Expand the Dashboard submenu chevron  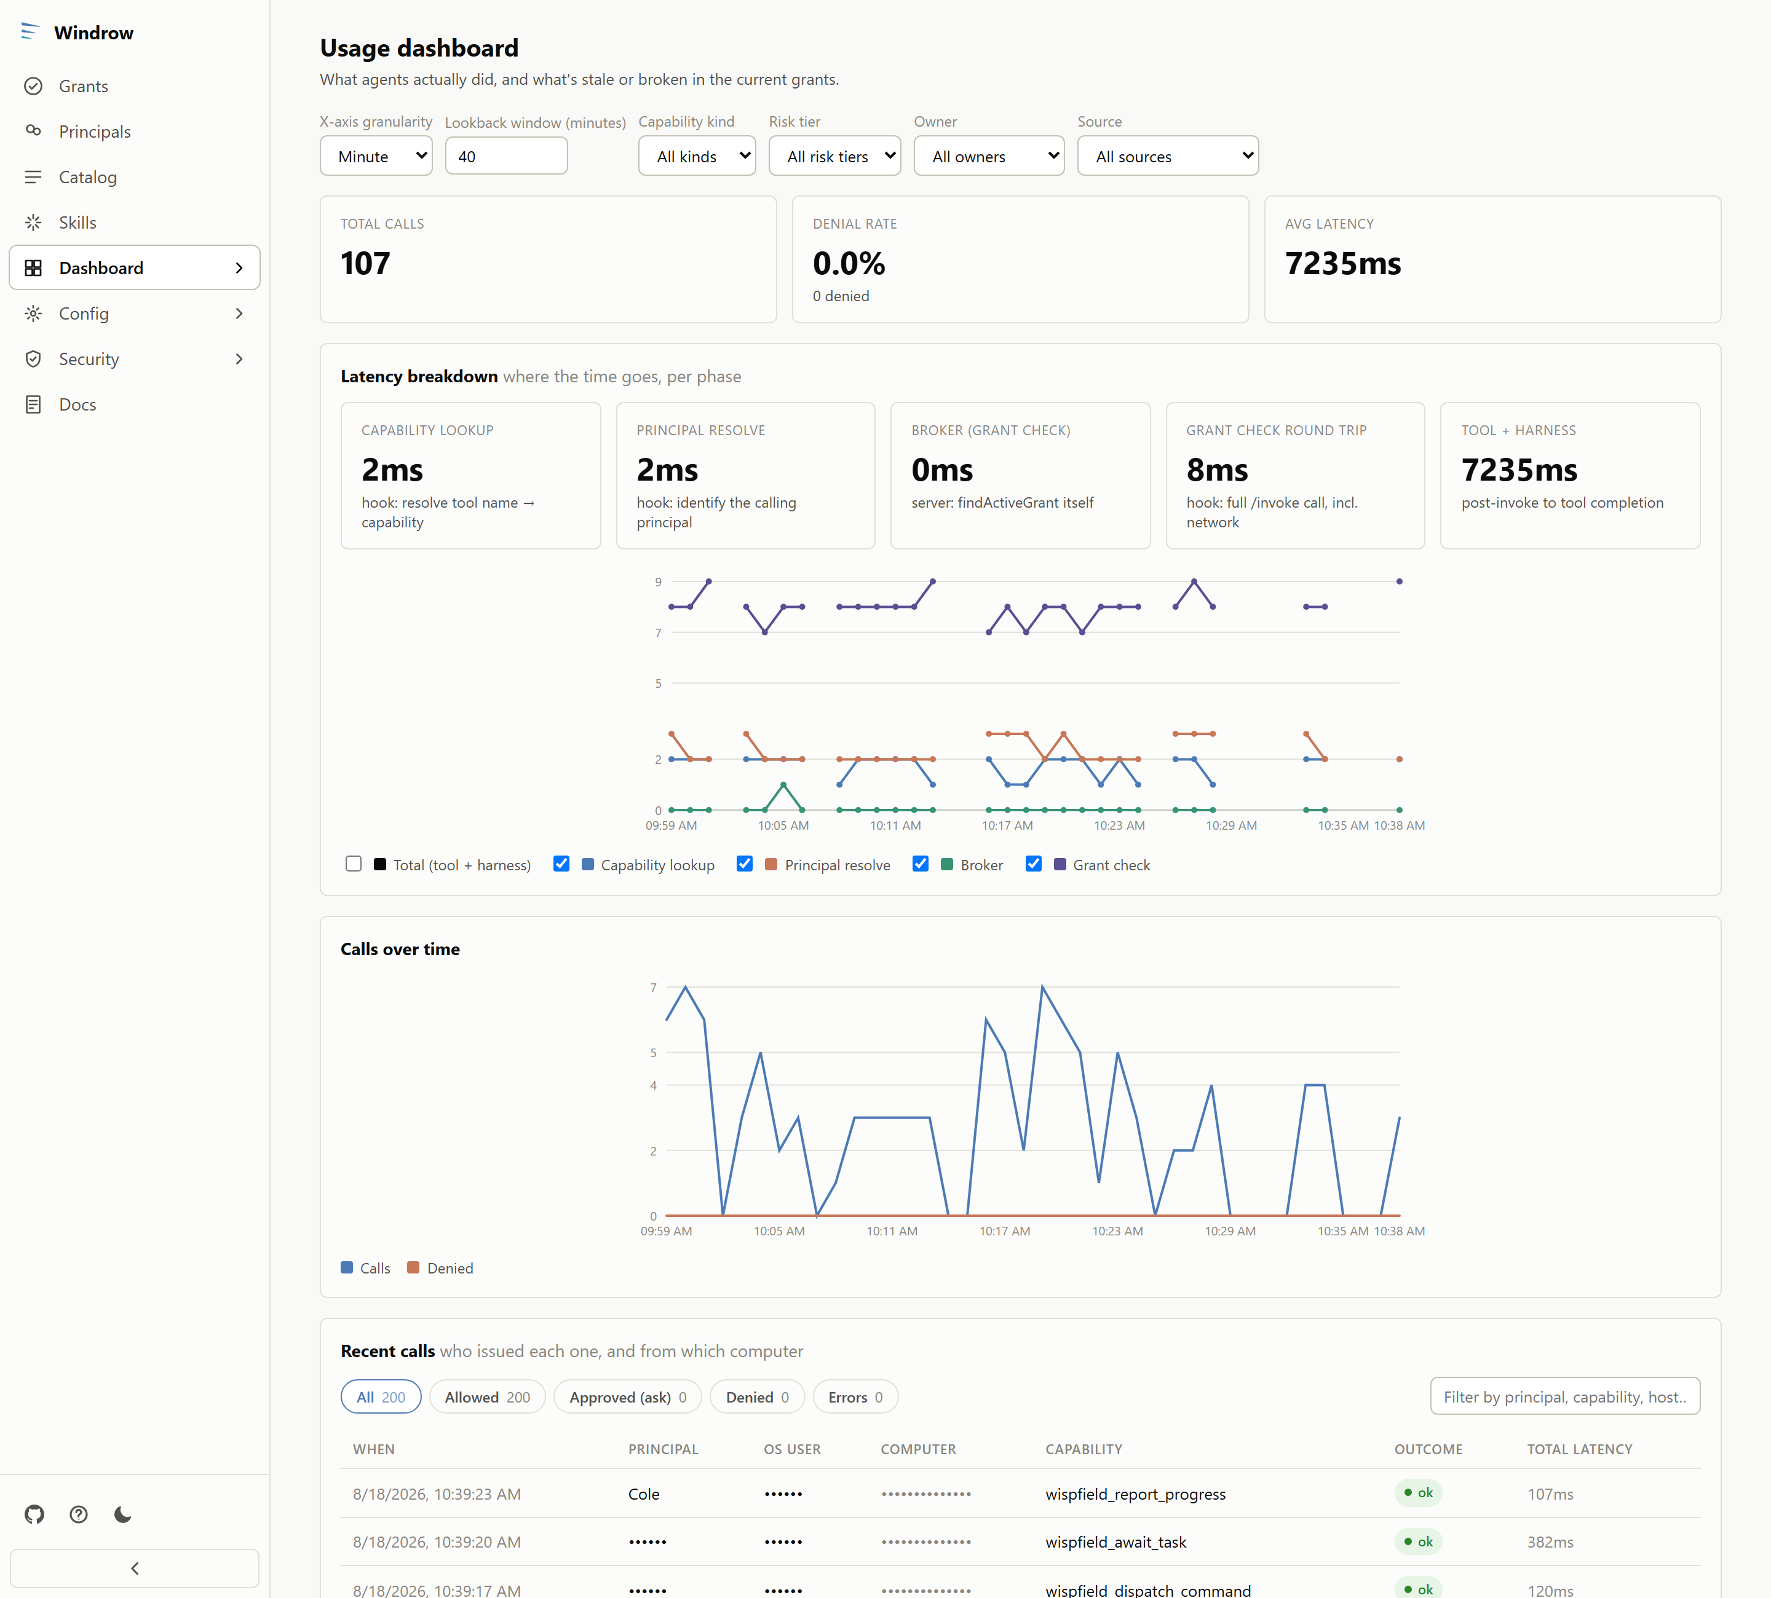click(239, 268)
